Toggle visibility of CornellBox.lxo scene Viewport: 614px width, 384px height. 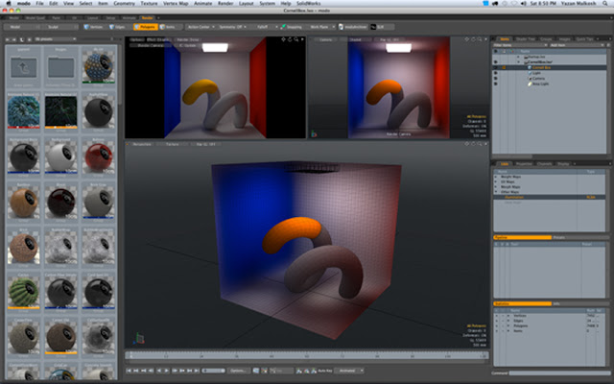point(496,61)
